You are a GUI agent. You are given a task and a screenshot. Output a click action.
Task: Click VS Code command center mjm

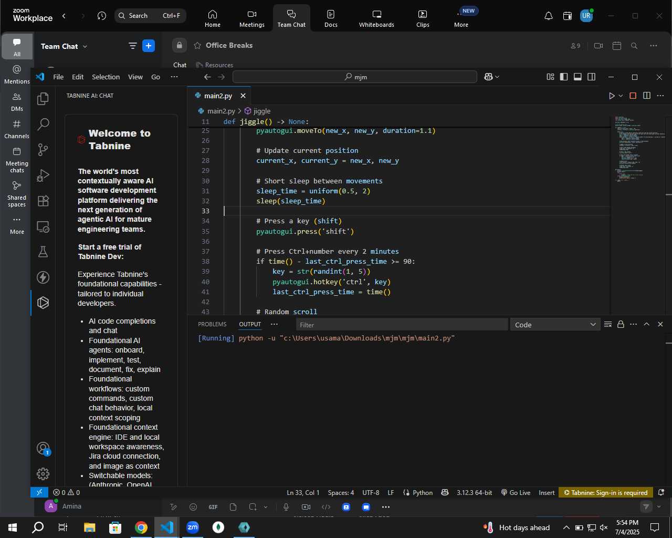click(355, 77)
